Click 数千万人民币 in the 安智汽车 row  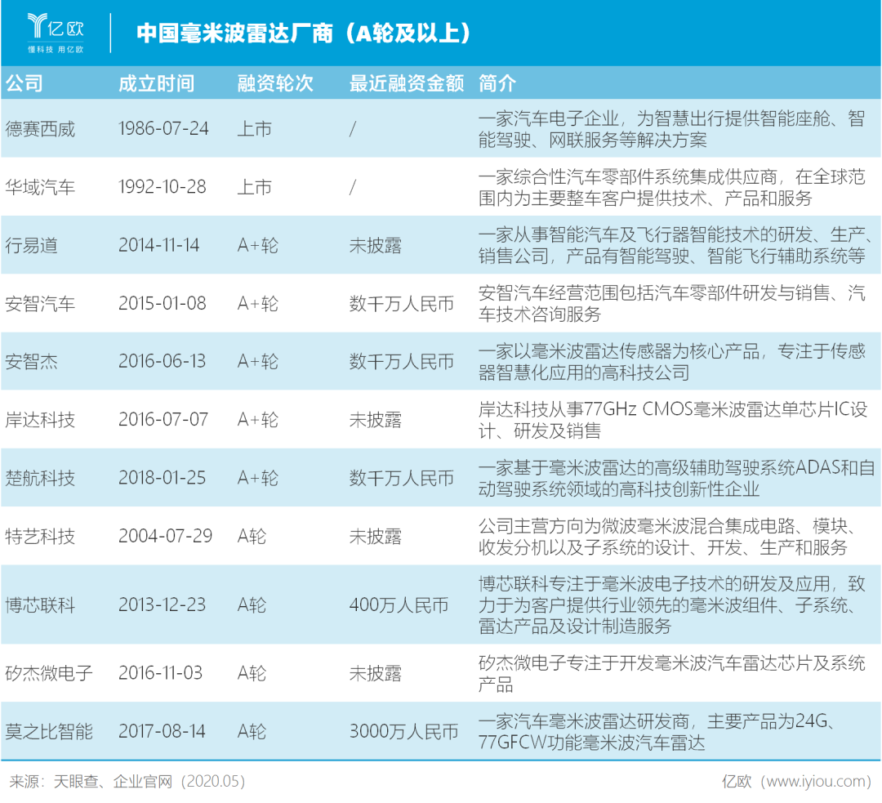pyautogui.click(x=402, y=304)
